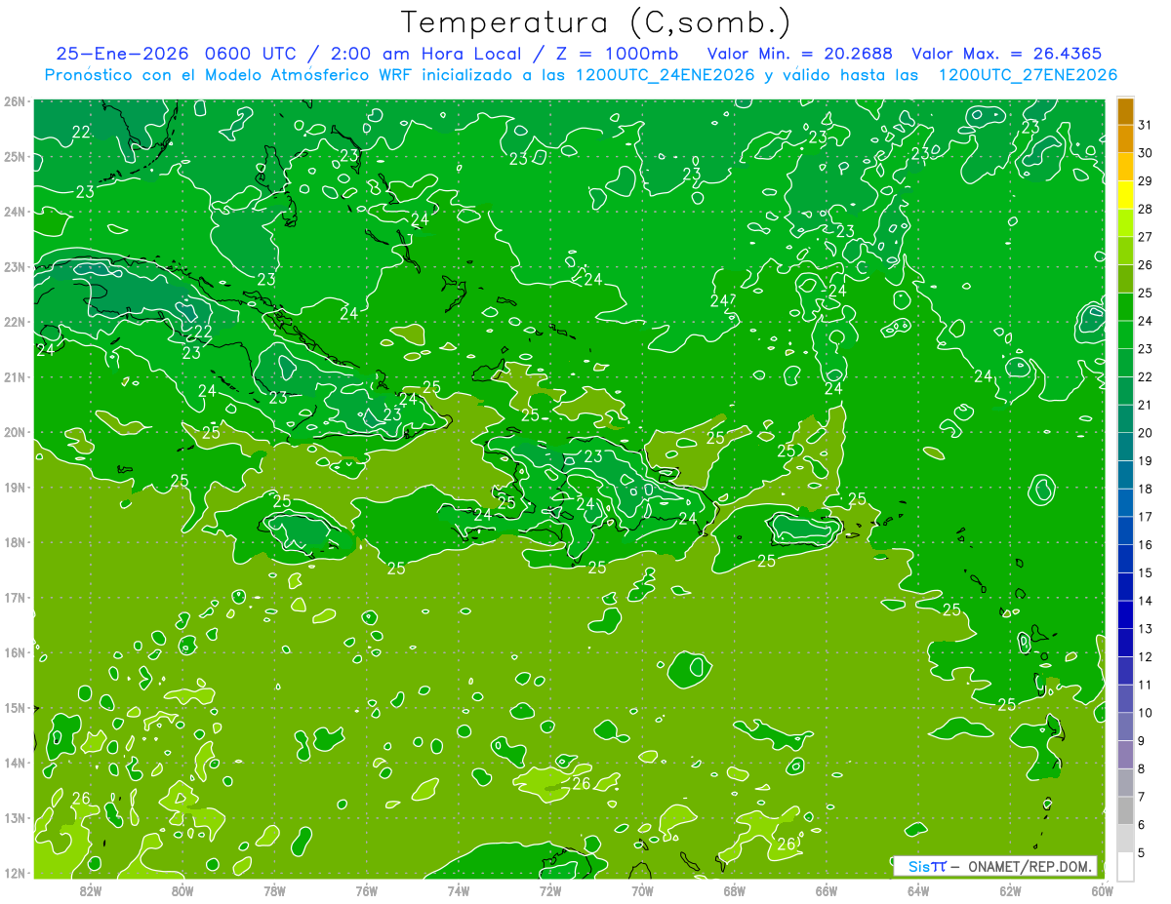Pick the gray legend swatch between 6 and 7

[x=1125, y=811]
